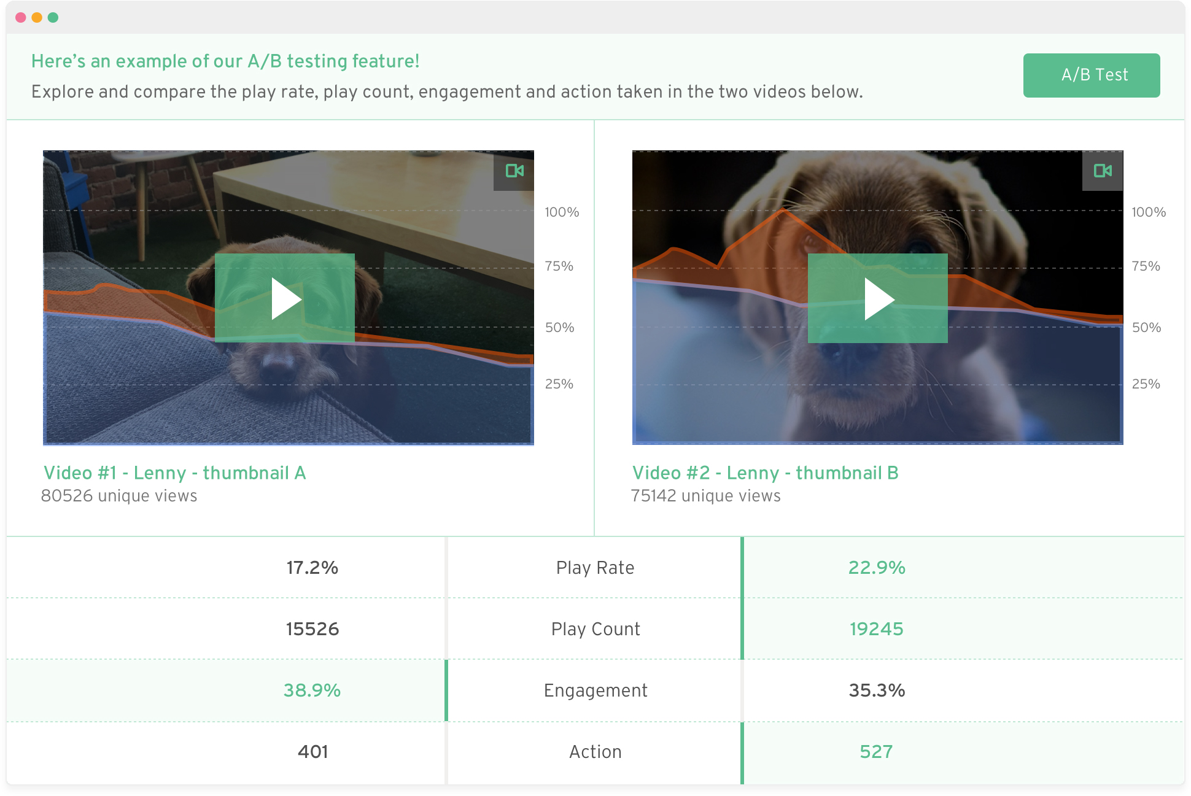Click the Engagement row label
The image size is (1191, 796).
[595, 690]
